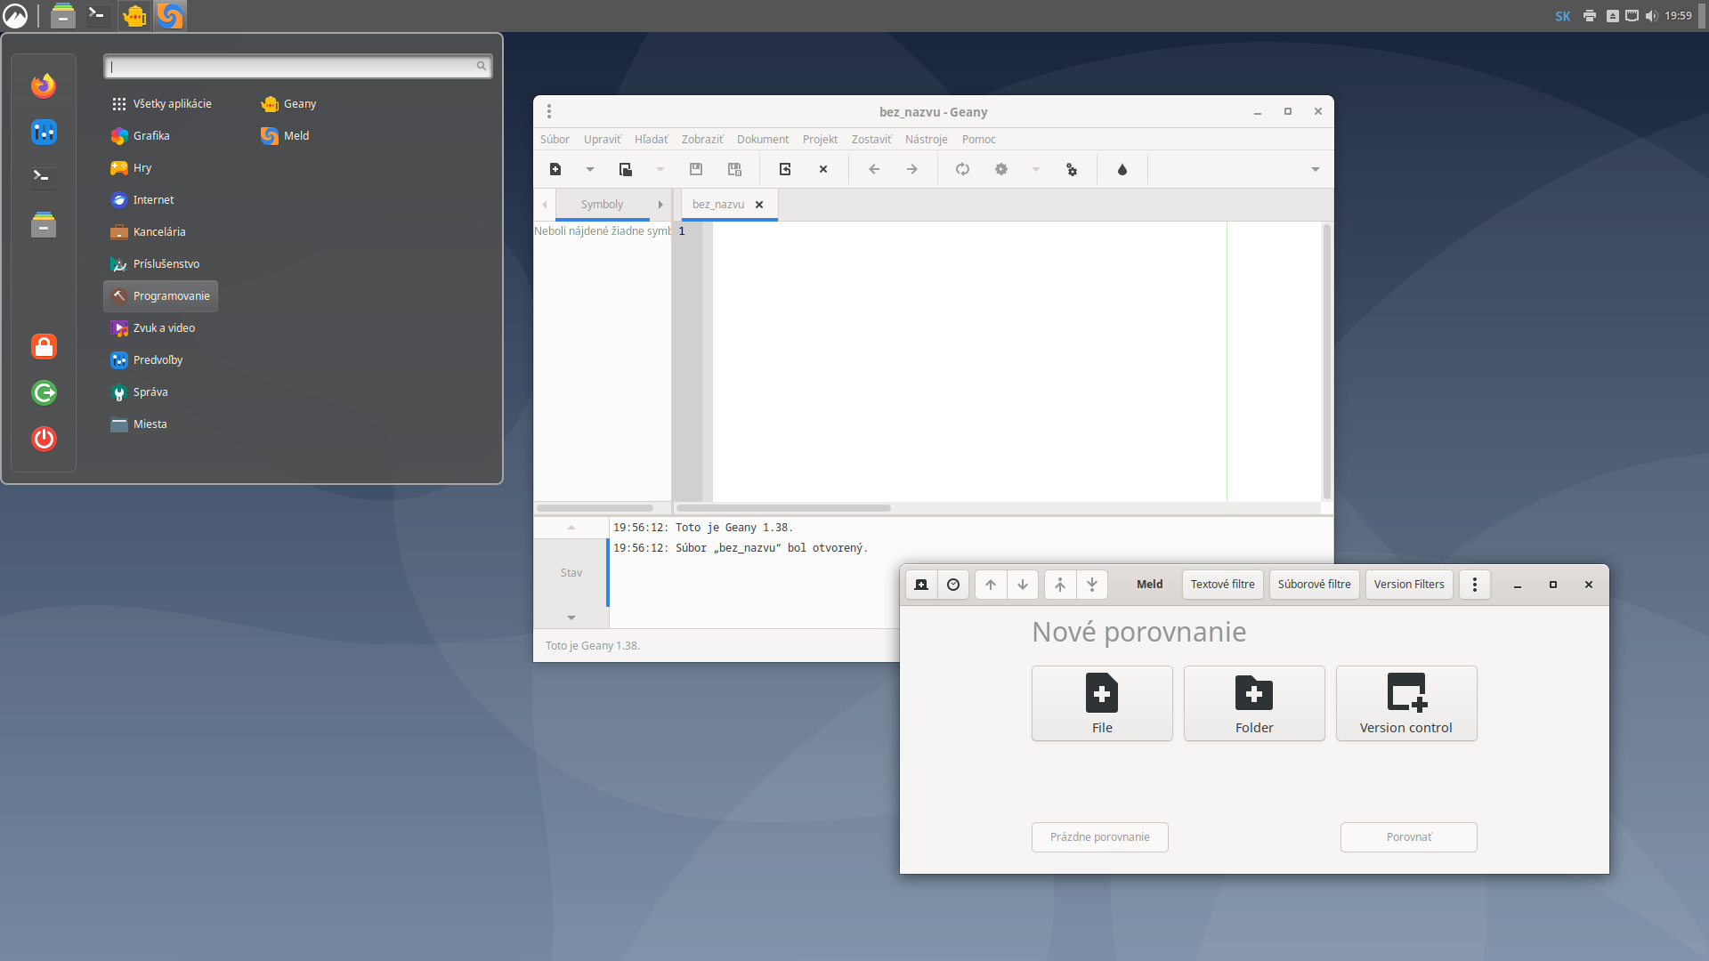Click the SK keyboard layout indicator
The image size is (1709, 961).
click(x=1563, y=16)
